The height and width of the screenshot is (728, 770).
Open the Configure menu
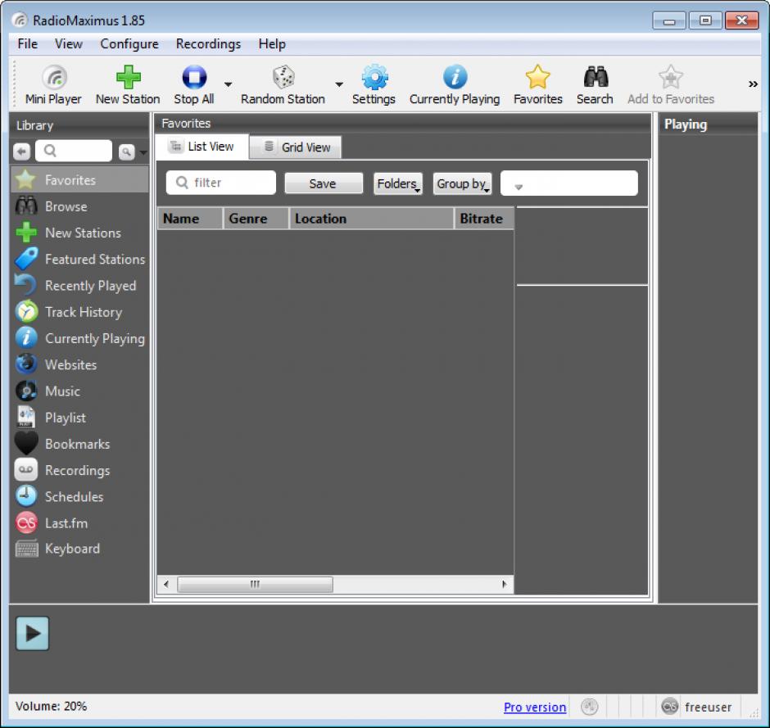[x=129, y=43]
